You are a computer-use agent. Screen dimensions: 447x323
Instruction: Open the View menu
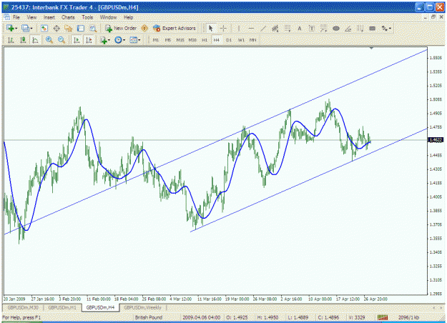click(x=31, y=17)
